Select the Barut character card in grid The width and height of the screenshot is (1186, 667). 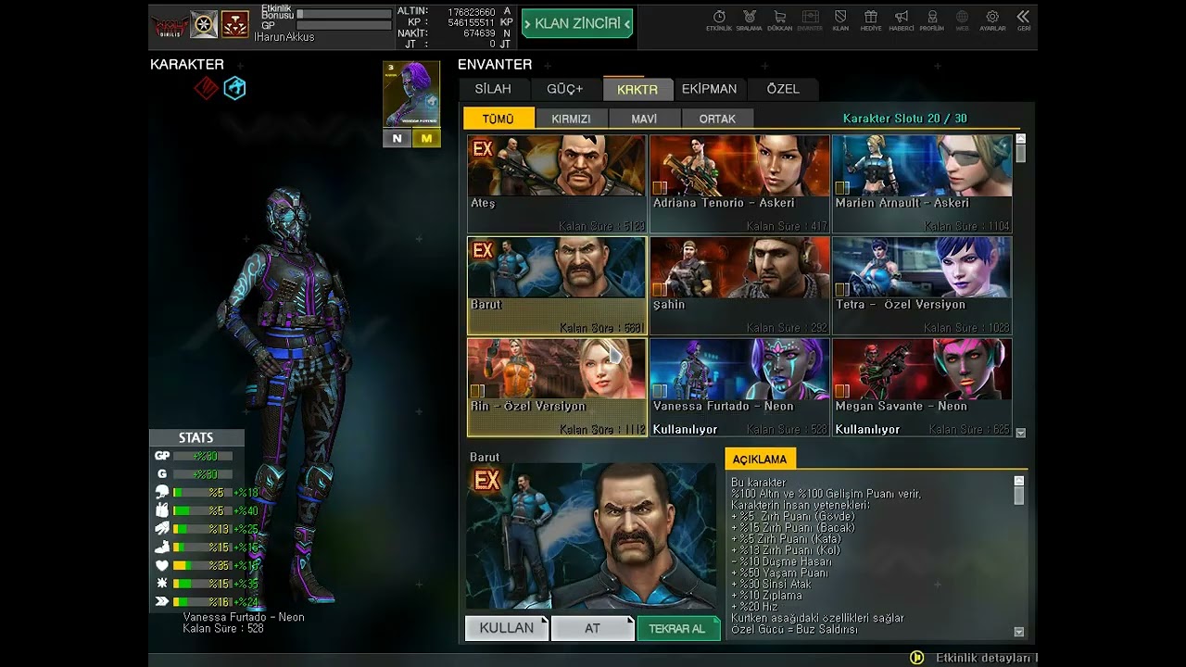[x=557, y=285]
